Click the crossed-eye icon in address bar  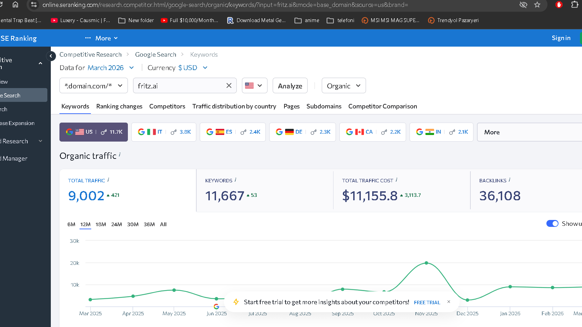point(523,5)
